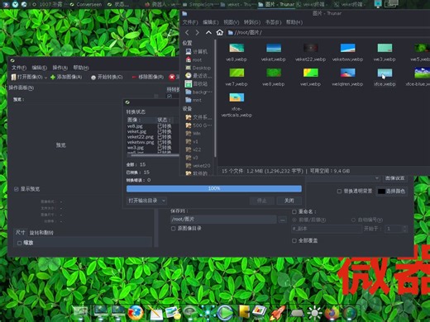Image resolution: width=430 pixels, height=322 pixels.
Task: Click 停止 button in conversion dialog
Action: (261, 201)
